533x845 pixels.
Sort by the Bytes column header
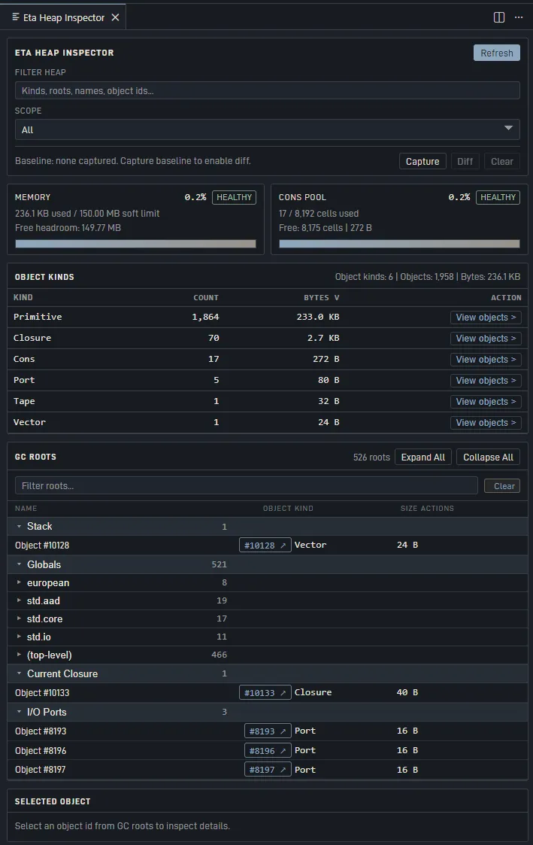[322, 297]
